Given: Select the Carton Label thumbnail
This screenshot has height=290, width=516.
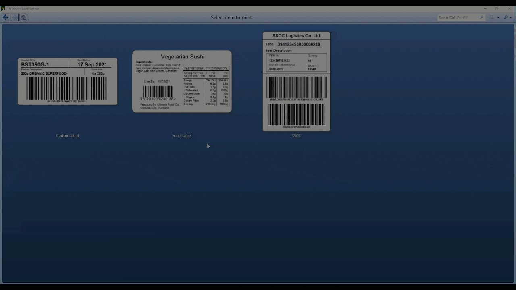Looking at the screenshot, I should 68,81.
